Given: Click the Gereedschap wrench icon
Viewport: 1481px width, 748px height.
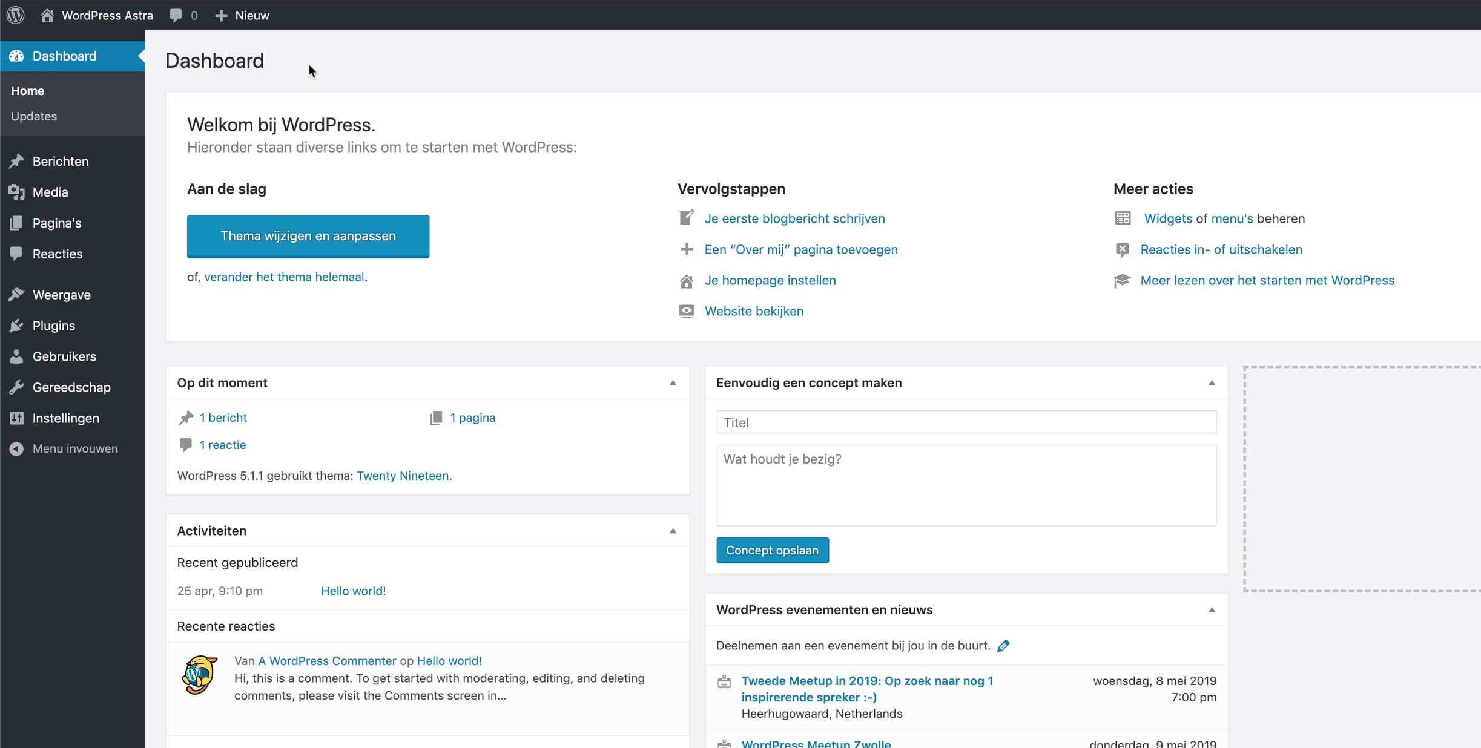Looking at the screenshot, I should pyautogui.click(x=16, y=387).
